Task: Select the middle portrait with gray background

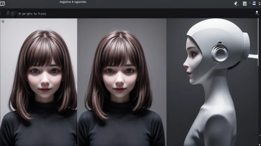Action: 122,82
